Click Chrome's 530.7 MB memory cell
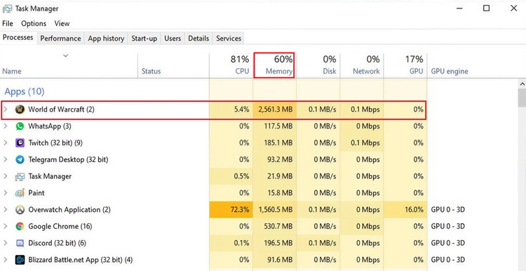This screenshot has width=526, height=271. (274, 226)
